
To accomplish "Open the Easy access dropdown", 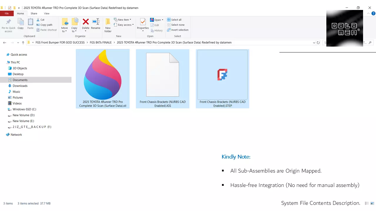I will [x=124, y=25].
